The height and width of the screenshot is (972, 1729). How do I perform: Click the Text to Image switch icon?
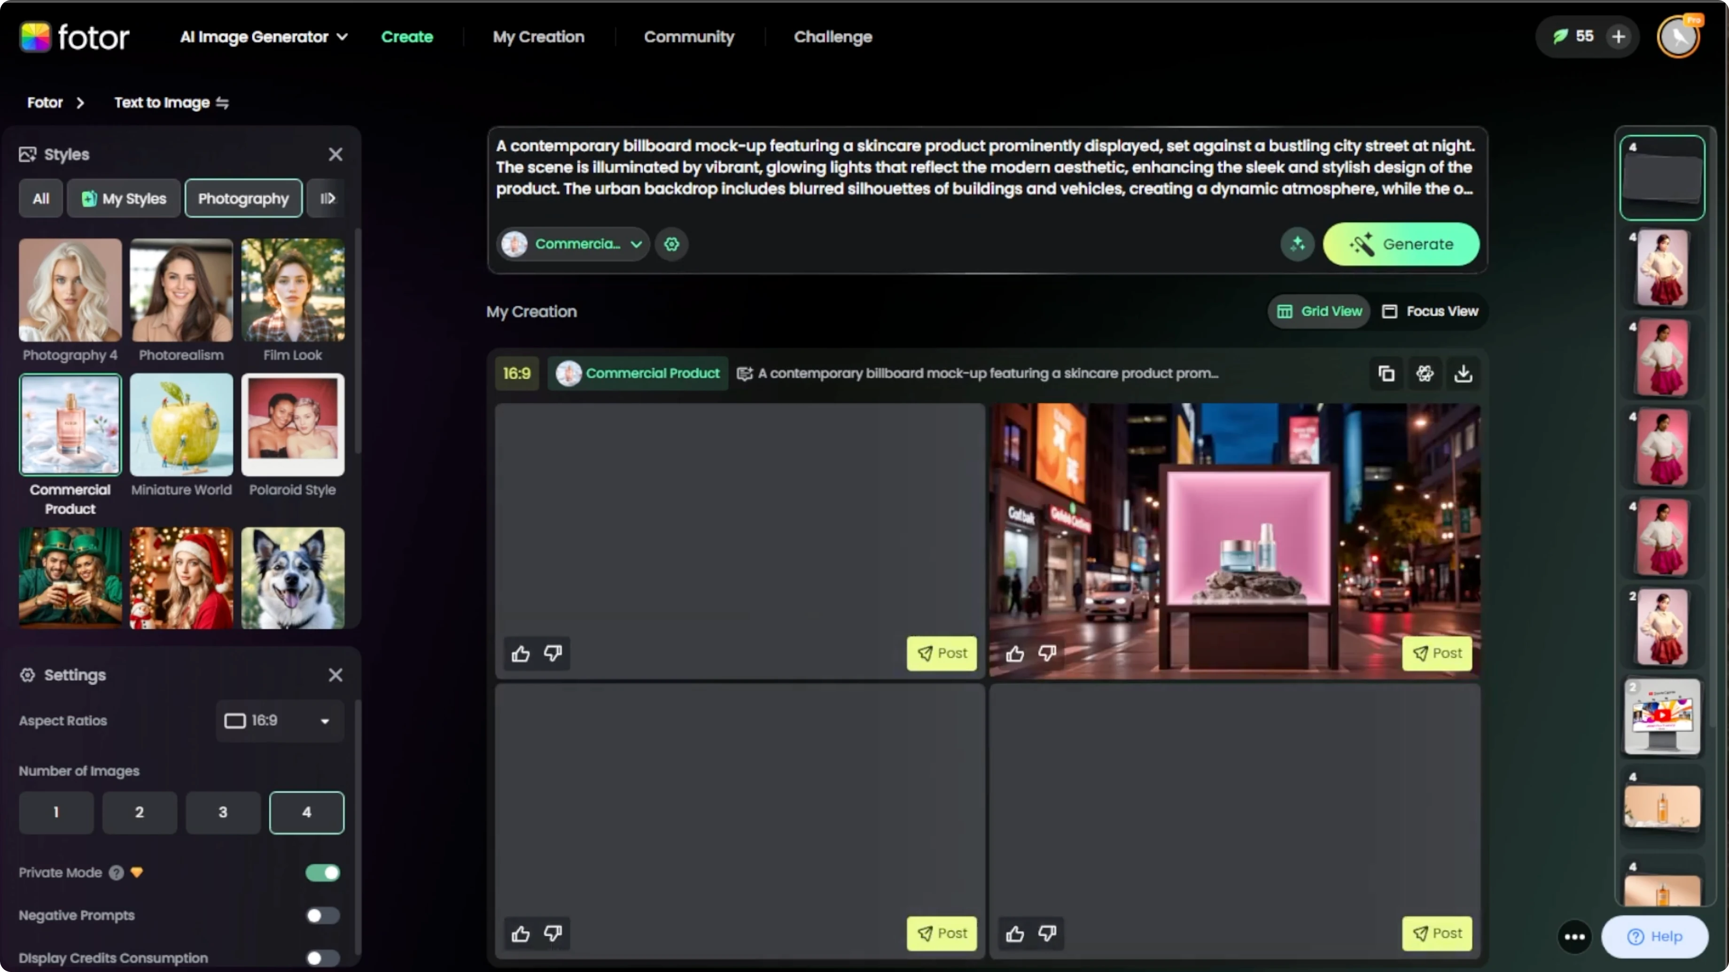(x=222, y=103)
